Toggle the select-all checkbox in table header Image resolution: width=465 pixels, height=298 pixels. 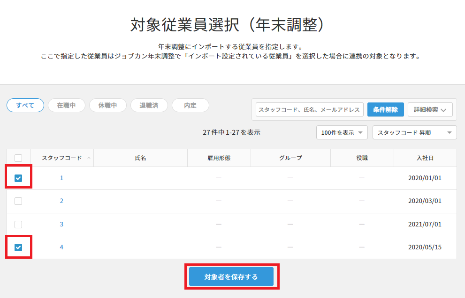tap(18, 158)
